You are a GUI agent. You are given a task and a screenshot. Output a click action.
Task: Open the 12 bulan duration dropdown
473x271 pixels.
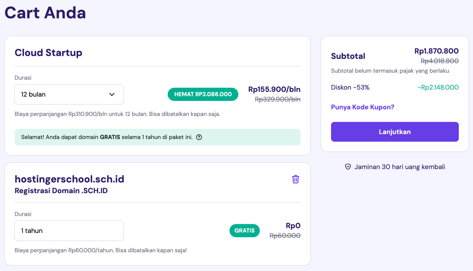click(69, 94)
